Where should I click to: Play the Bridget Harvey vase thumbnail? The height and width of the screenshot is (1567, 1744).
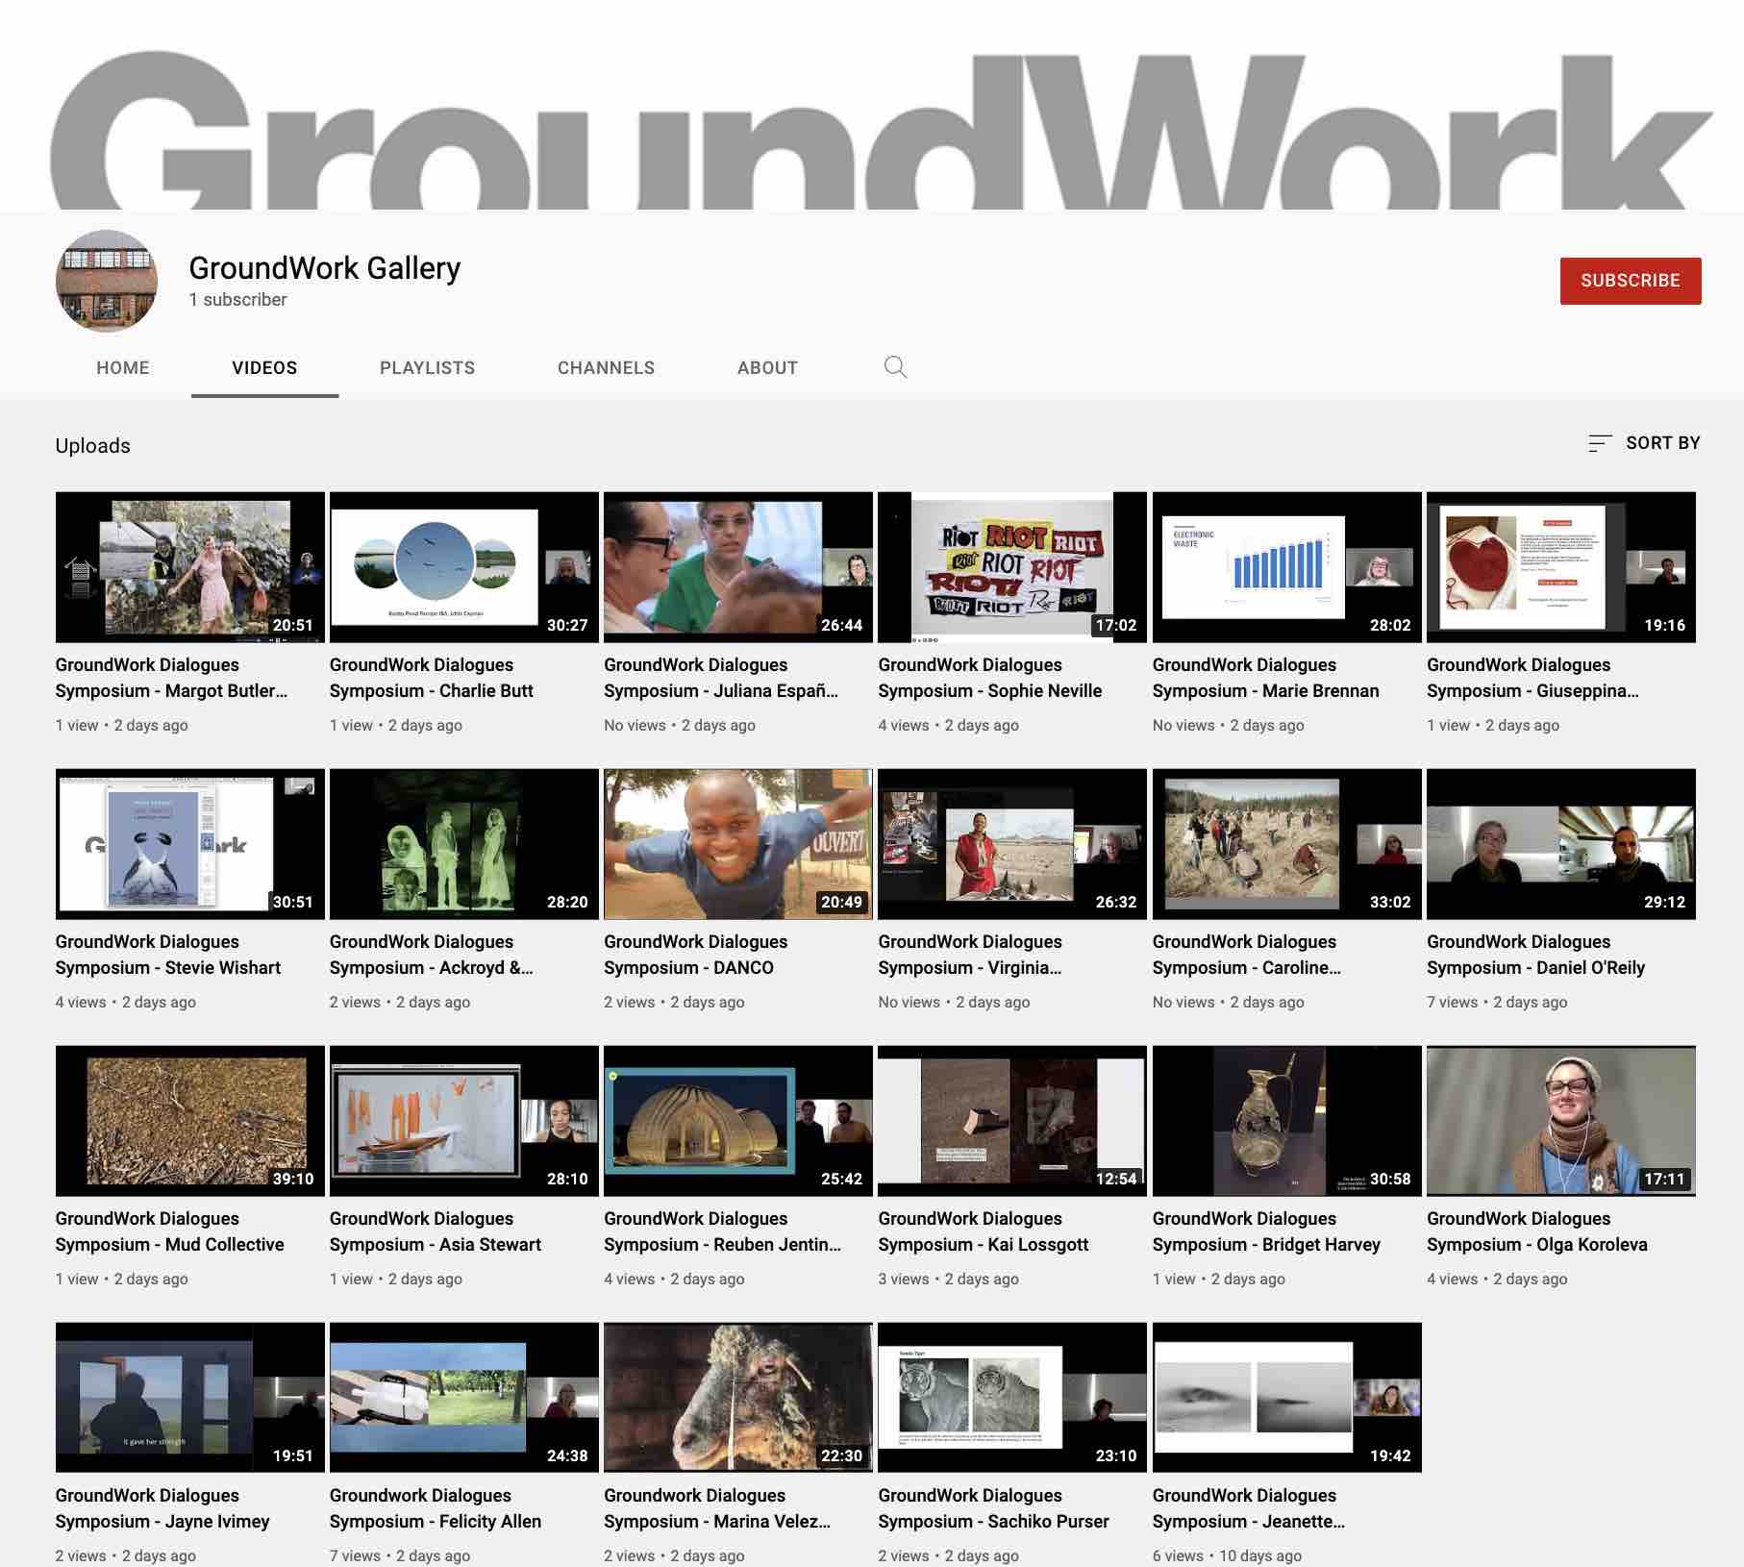tap(1287, 1121)
